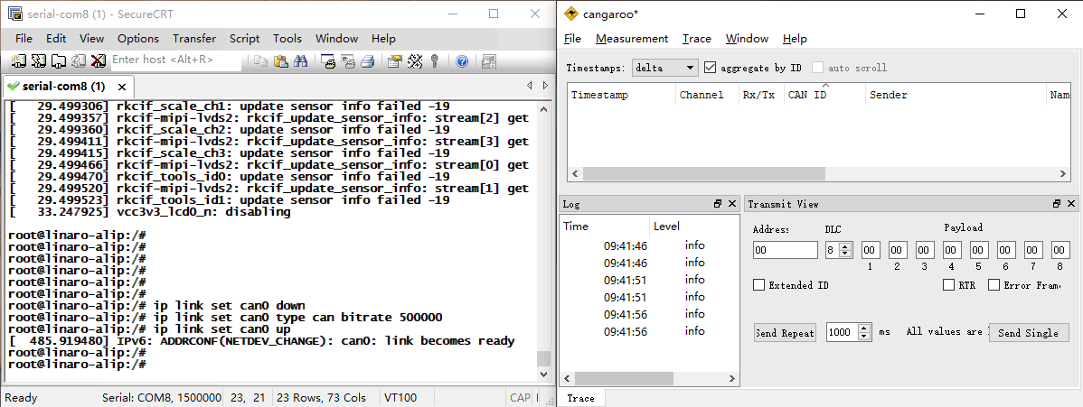
Task: Toggle the aggregate by ID checkbox
Action: [710, 68]
